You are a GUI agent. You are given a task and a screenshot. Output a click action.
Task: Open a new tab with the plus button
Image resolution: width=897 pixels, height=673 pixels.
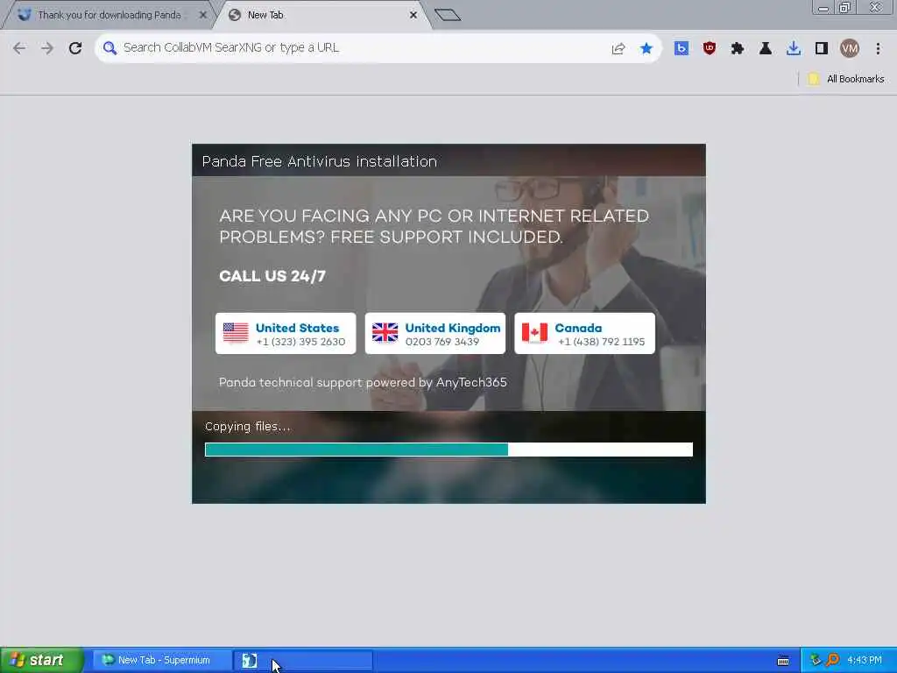click(x=448, y=15)
